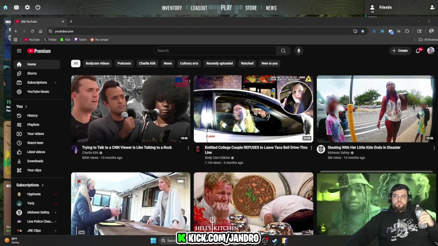This screenshot has height=246, width=438.
Task: Open Midwest Safety subscription in sidebar
Action: pos(37,213)
